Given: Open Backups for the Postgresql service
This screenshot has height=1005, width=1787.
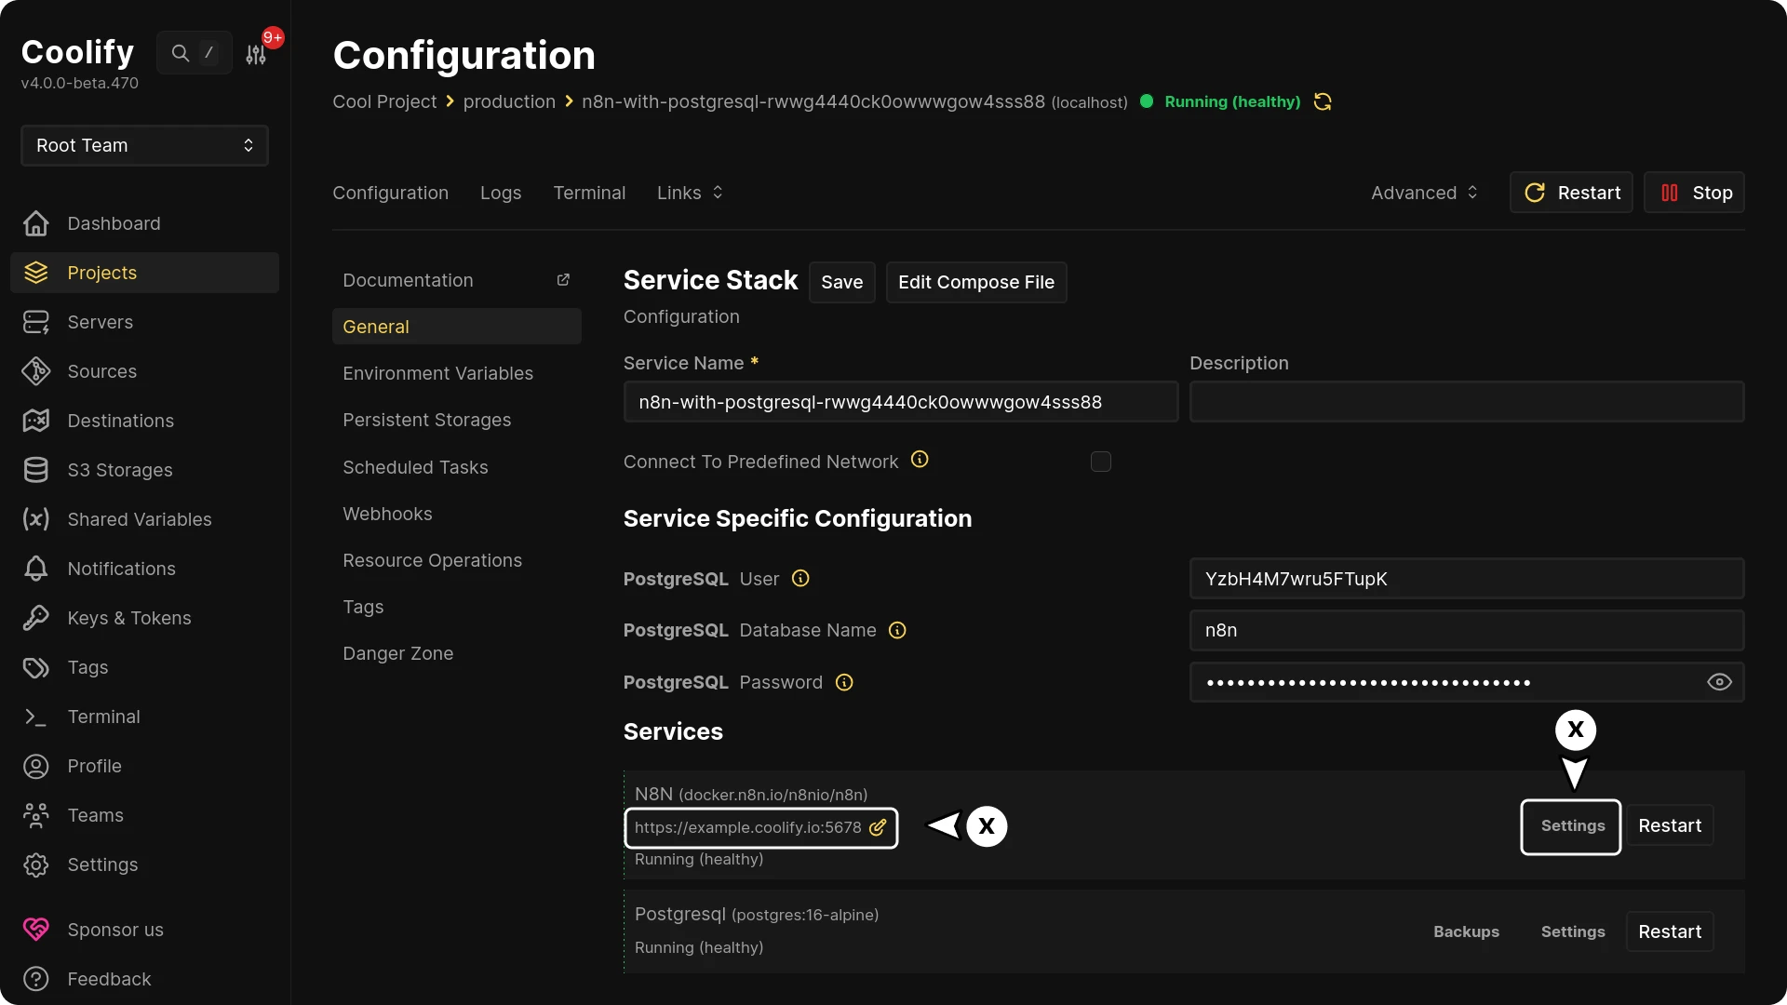Looking at the screenshot, I should [1466, 931].
